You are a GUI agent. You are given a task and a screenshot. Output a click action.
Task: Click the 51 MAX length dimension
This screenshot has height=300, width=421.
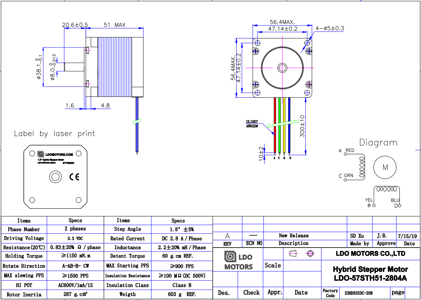pos(114,25)
